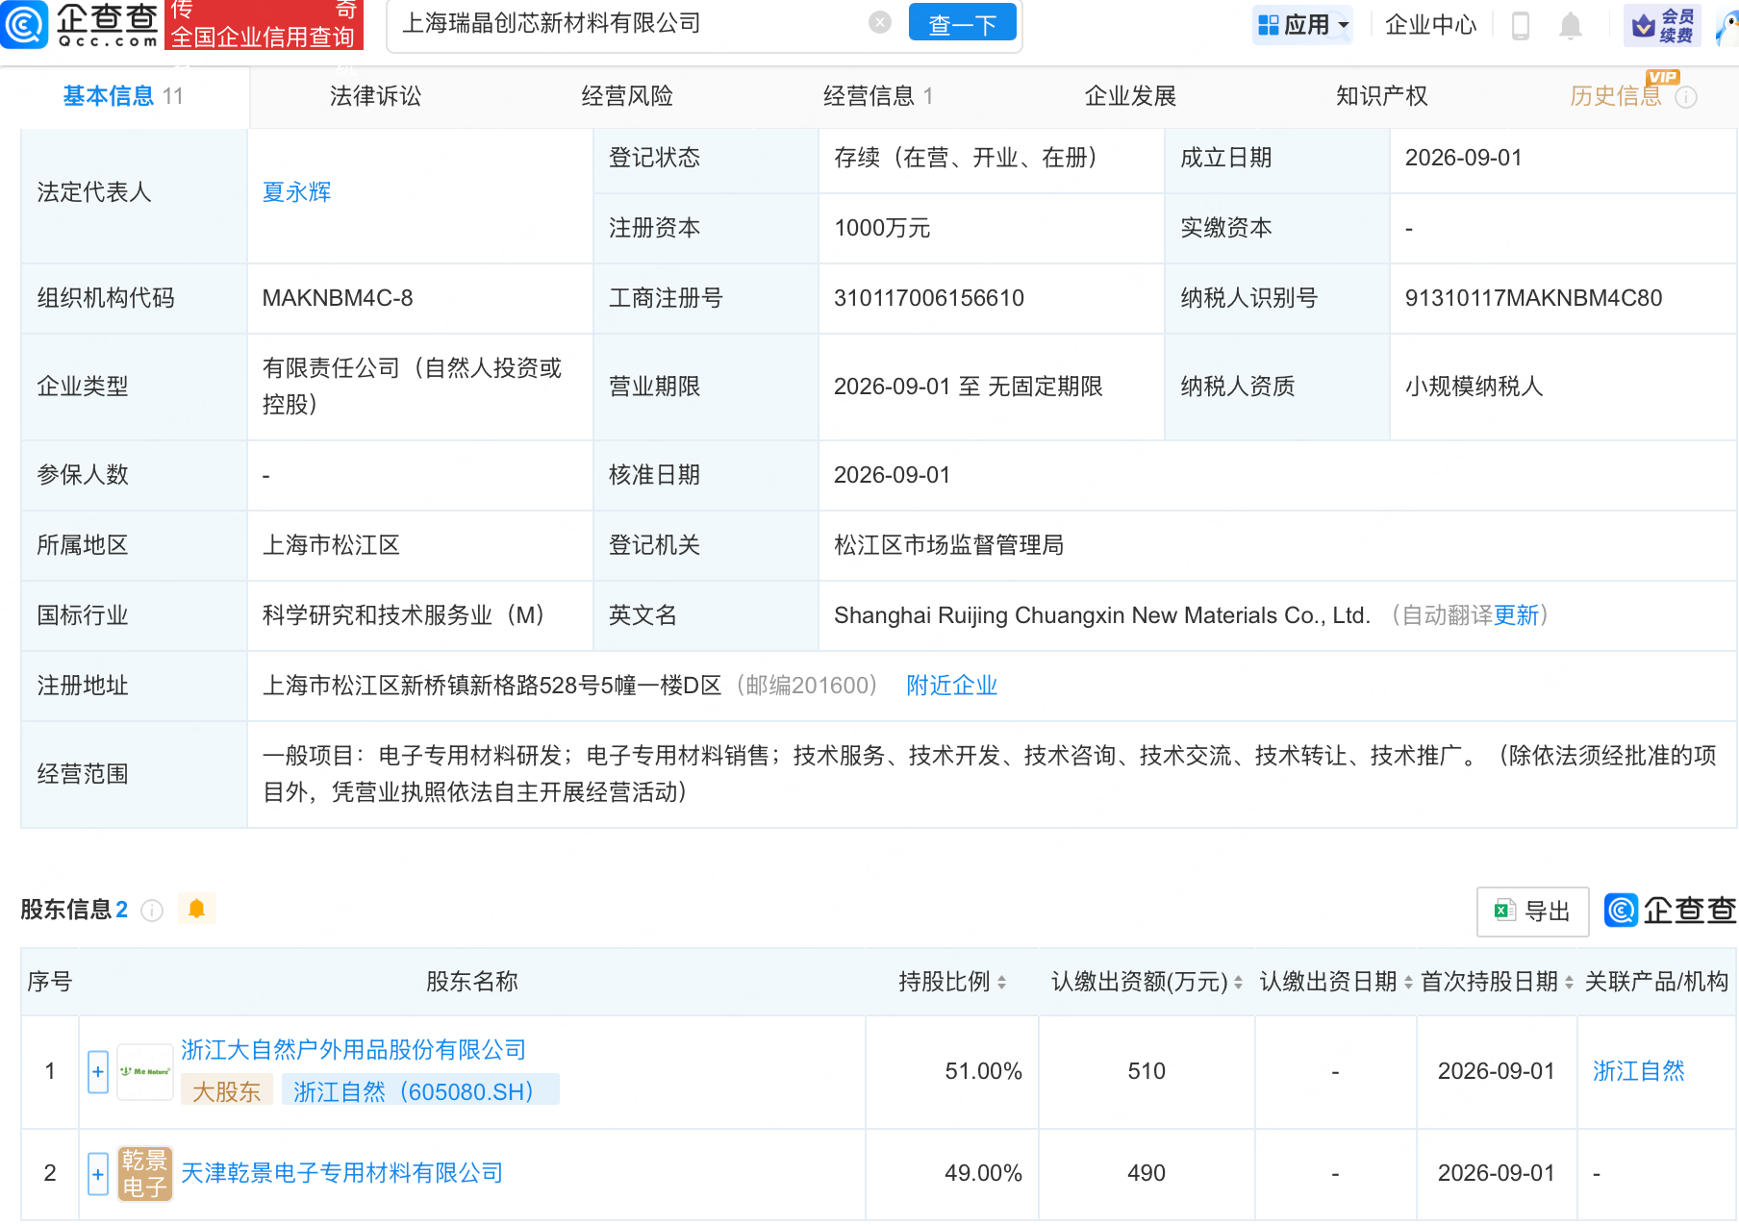Click the Qcc.com logo icon
Image resolution: width=1739 pixels, height=1225 pixels.
24,24
